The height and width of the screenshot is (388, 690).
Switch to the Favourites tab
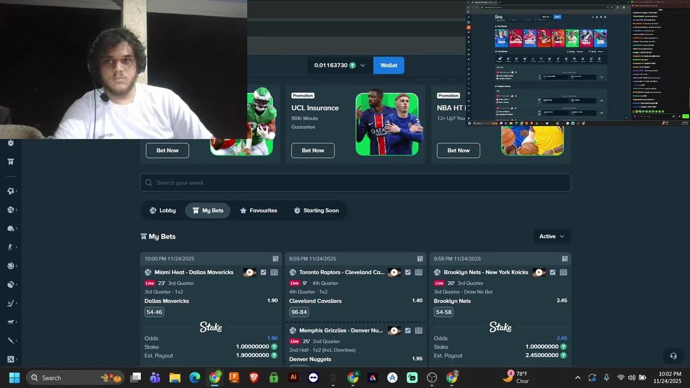[x=258, y=211]
